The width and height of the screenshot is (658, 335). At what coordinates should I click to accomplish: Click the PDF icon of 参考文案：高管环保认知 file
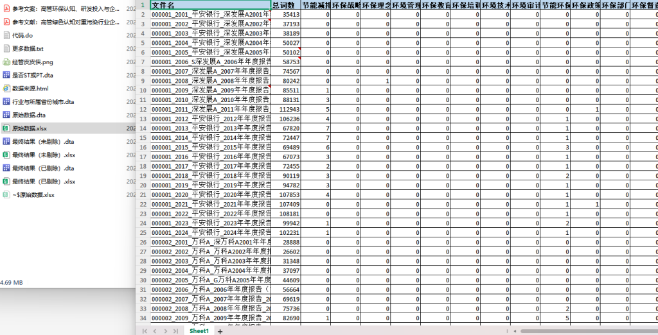point(6,9)
